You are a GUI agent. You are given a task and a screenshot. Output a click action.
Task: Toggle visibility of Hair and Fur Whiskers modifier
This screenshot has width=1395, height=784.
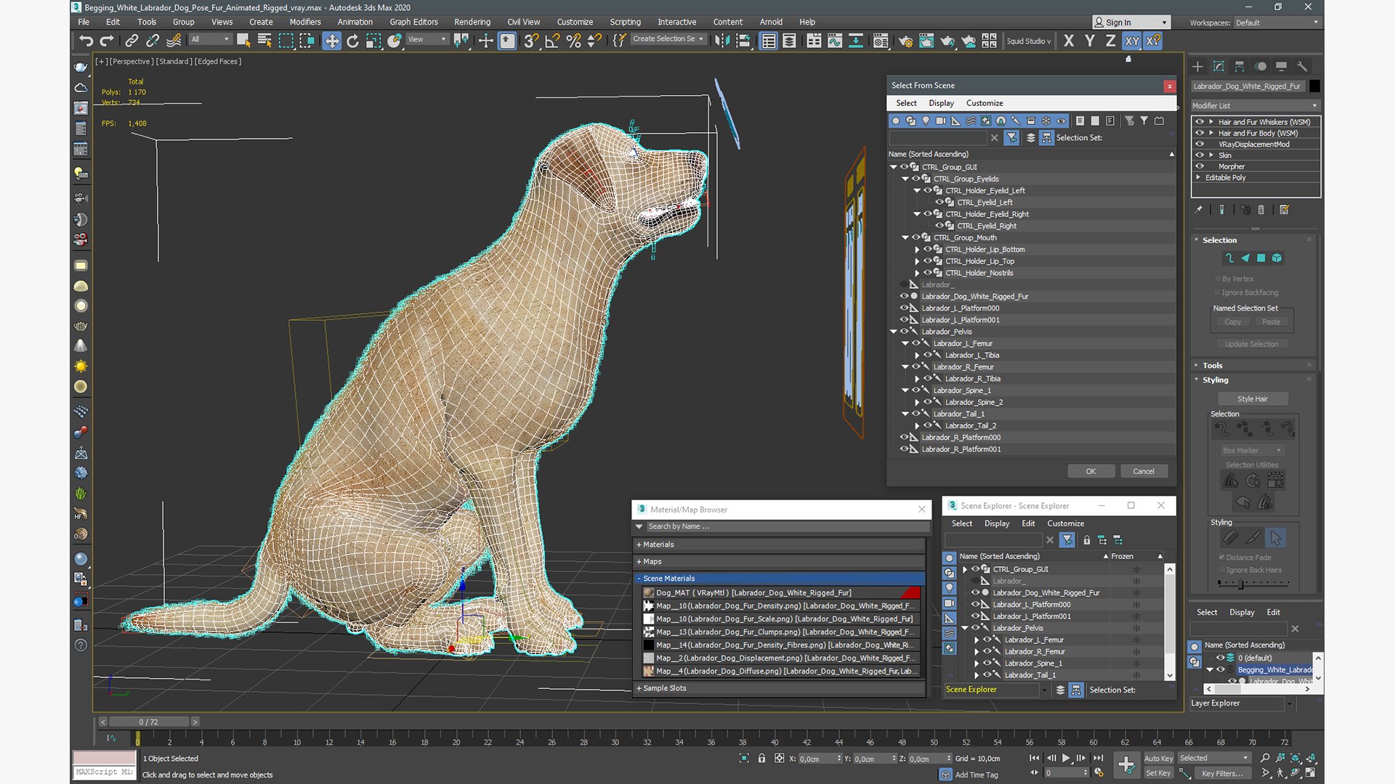1200,122
